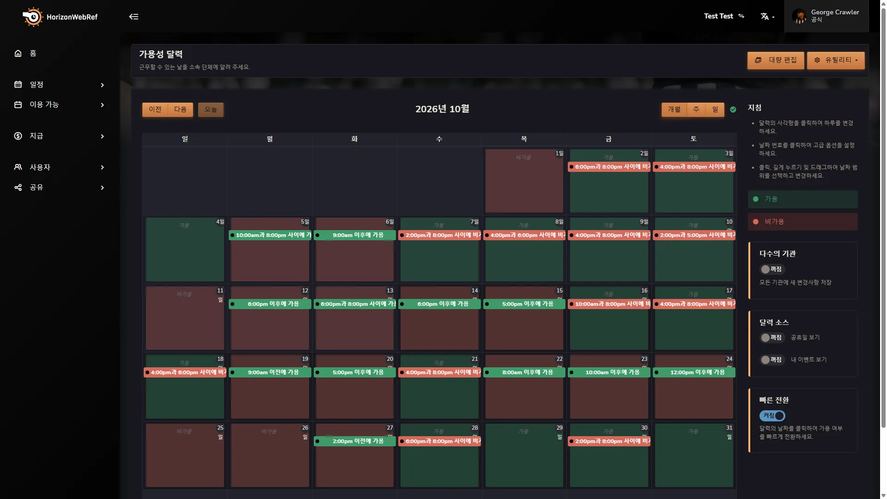The width and height of the screenshot is (887, 499).
Task: Expand the 사용자 menu chevron
Action: coord(103,167)
